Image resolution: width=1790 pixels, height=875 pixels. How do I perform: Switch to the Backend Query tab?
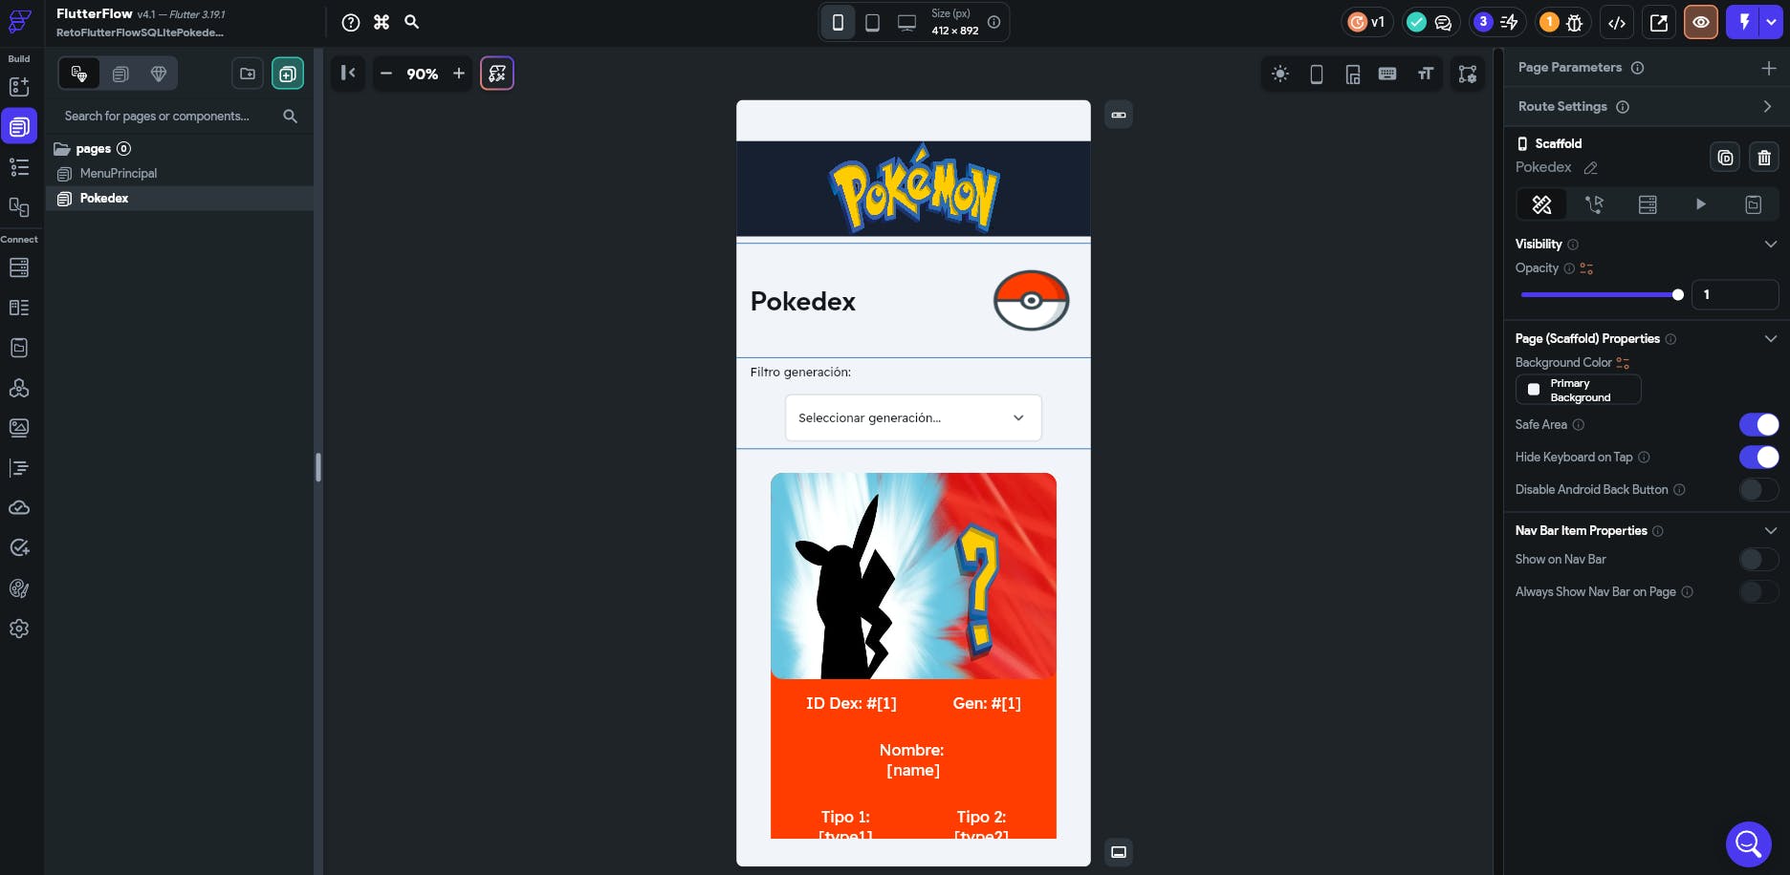(x=1648, y=204)
